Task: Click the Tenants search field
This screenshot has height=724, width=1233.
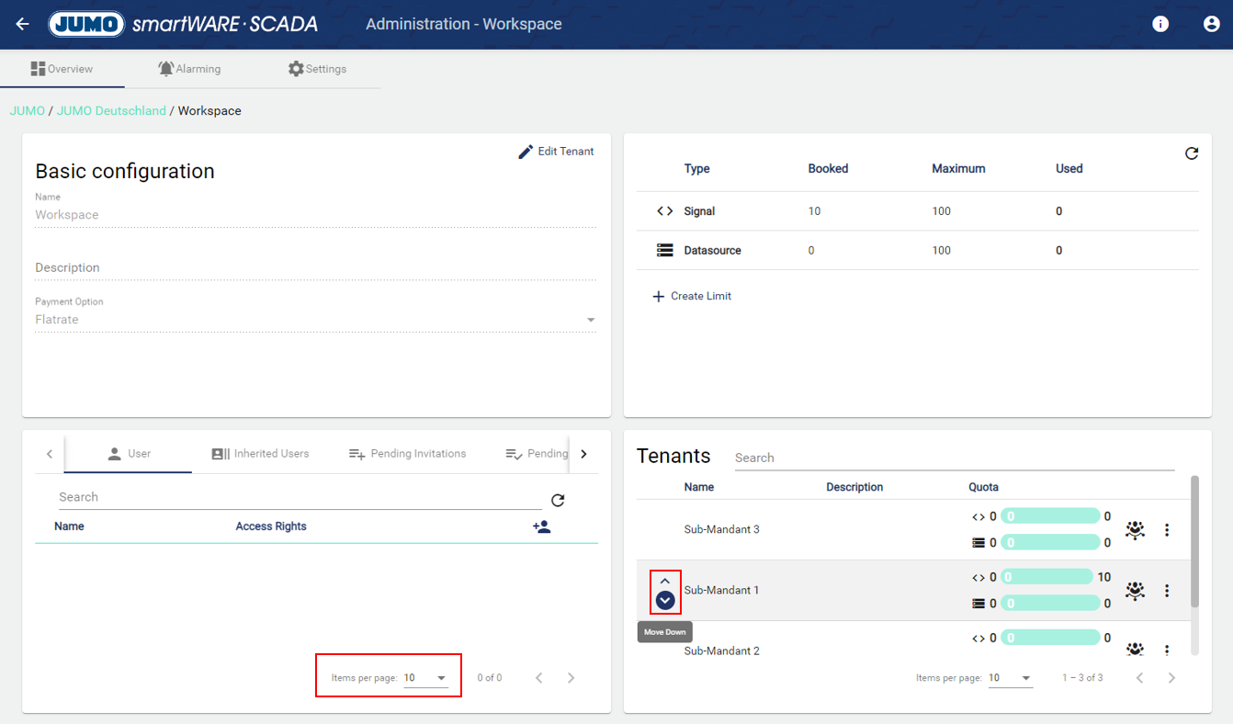Action: pos(954,458)
